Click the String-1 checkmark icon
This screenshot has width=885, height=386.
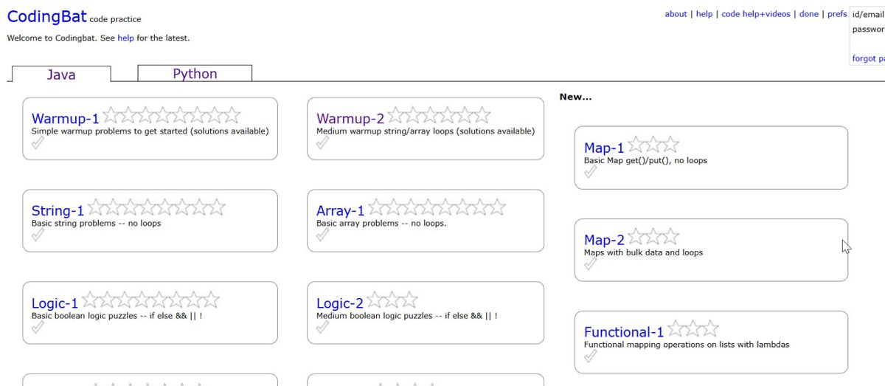[x=38, y=235]
